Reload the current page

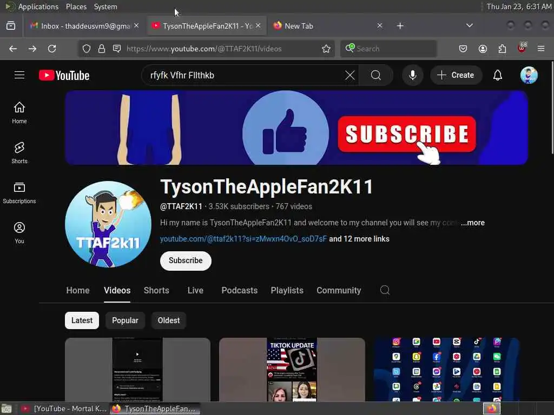point(52,49)
